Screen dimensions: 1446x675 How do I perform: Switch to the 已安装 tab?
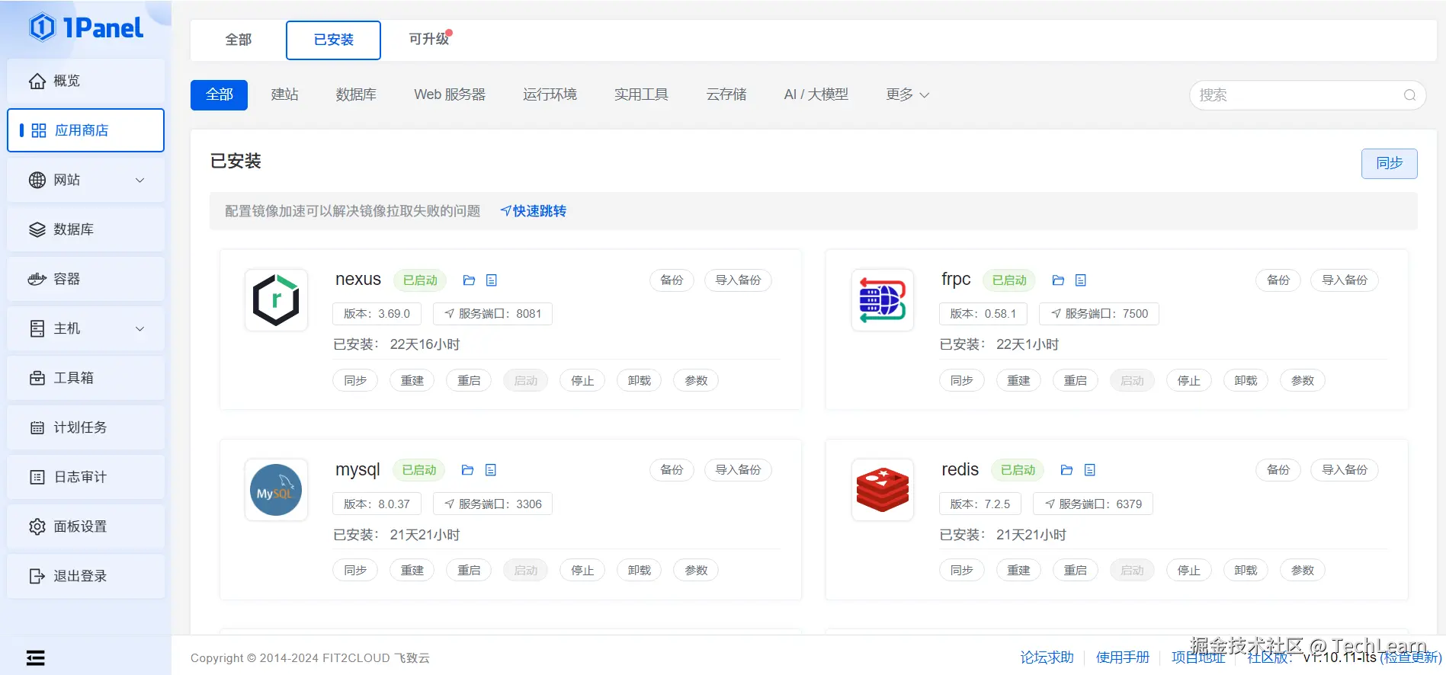click(x=333, y=40)
